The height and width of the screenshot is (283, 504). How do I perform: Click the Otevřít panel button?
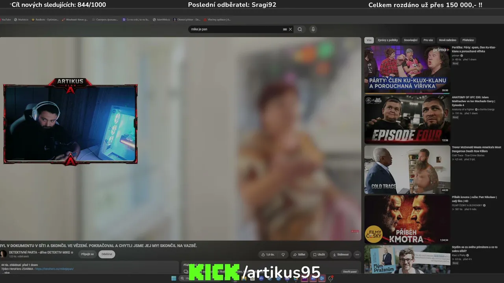(x=350, y=272)
